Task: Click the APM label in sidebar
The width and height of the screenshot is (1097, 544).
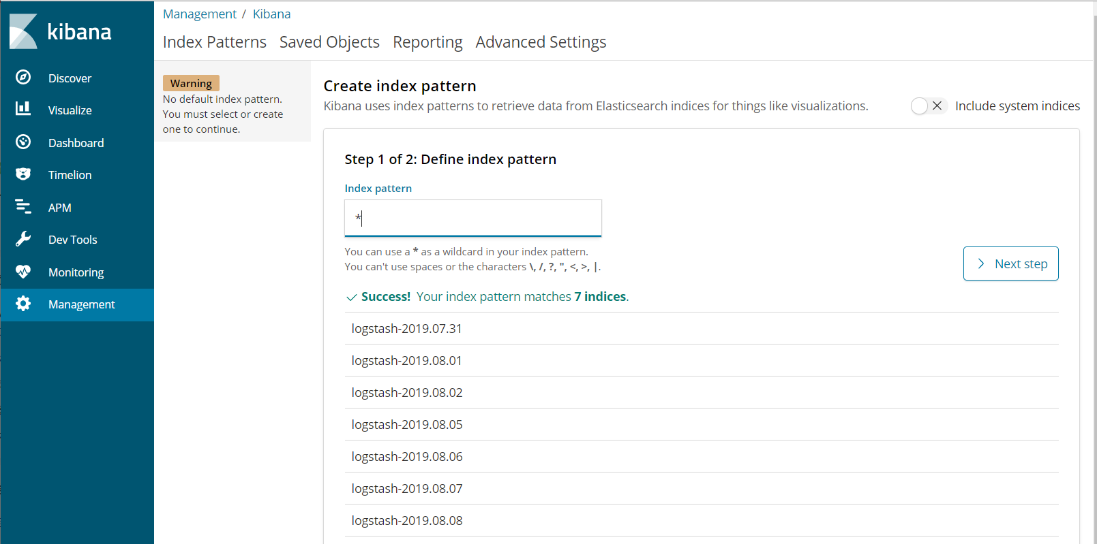Action: click(59, 208)
